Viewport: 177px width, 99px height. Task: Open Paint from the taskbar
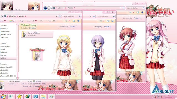point(52,97)
